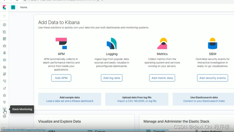Open SIEM lock icon in sidebar
This screenshot has width=234, height=132.
pyautogui.click(x=5, y=95)
